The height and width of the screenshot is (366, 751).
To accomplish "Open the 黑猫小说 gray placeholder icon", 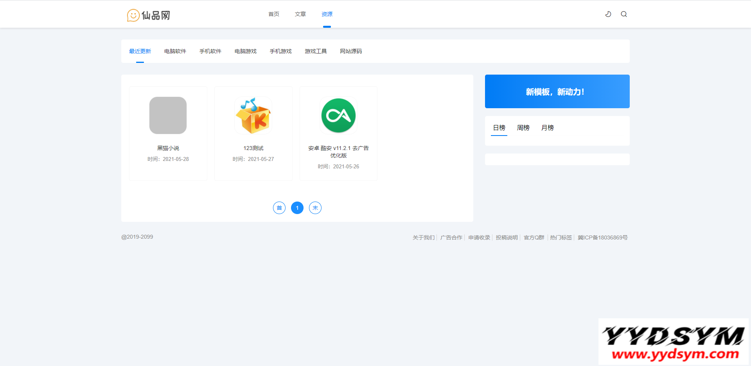I will pos(168,115).
